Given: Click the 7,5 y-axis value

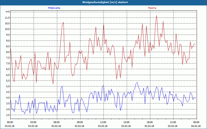Looking at the screenshot, I should coord(8,58).
